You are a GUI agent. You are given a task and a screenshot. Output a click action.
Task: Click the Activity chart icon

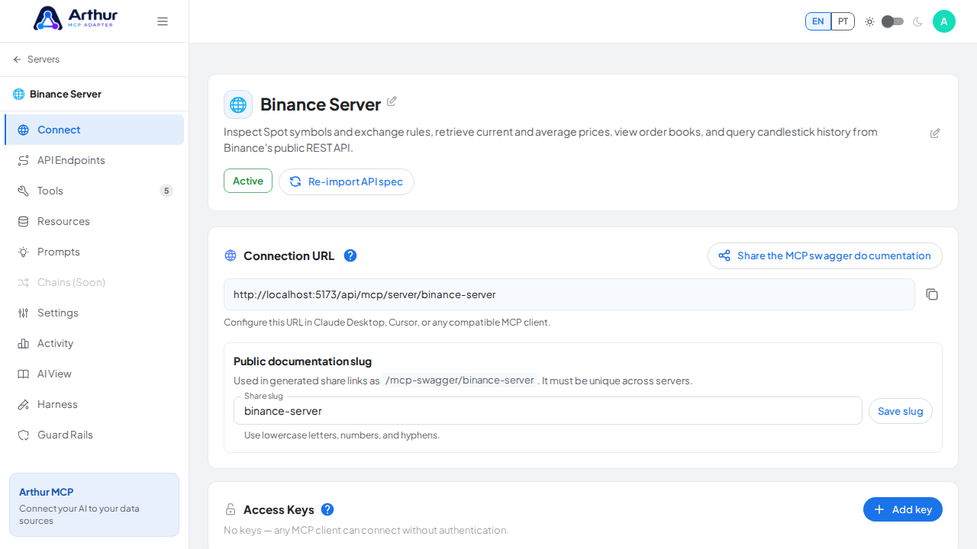click(x=24, y=344)
